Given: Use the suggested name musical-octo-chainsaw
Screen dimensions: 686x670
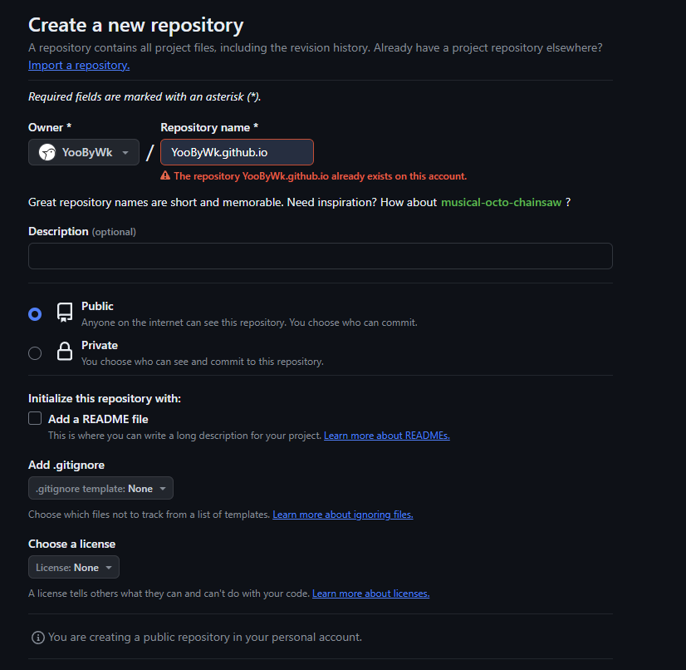Looking at the screenshot, I should tap(502, 202).
